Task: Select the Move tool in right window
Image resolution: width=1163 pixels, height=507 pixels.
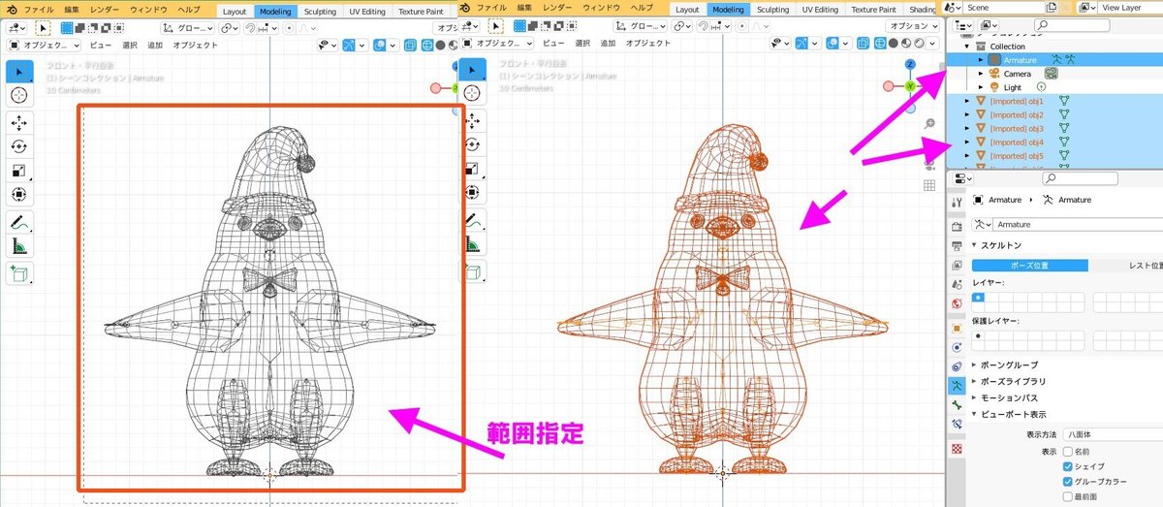Action: (472, 122)
